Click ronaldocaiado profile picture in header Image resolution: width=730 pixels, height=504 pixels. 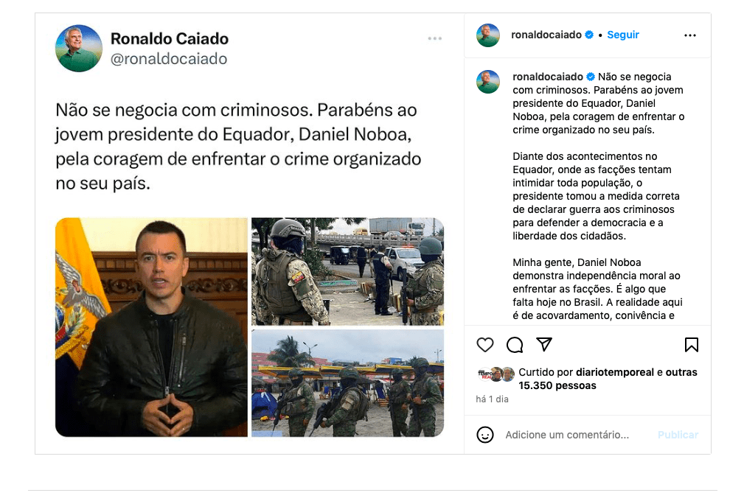click(487, 35)
